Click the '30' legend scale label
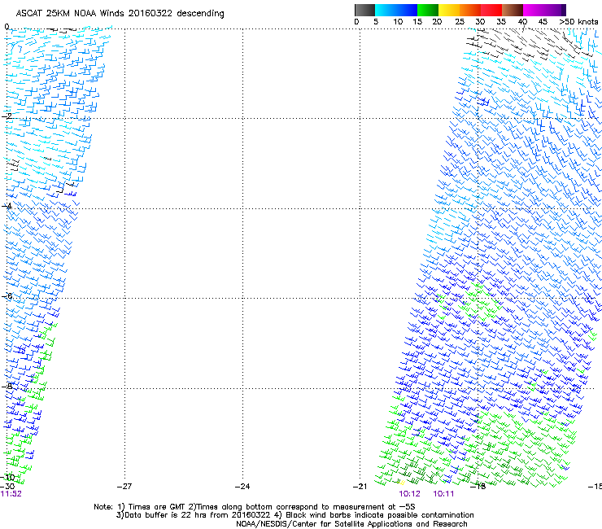The height and width of the screenshot is (529, 602). point(480,22)
